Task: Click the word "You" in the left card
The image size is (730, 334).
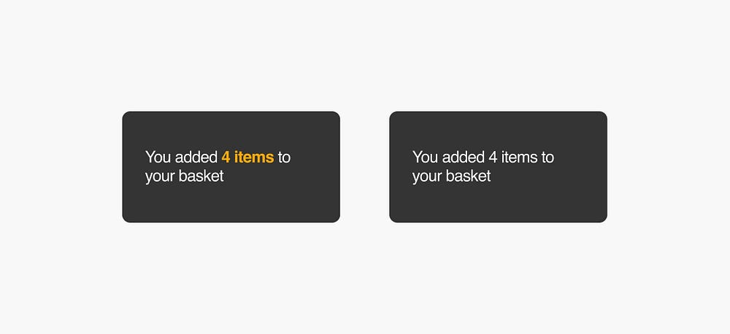Action: pos(158,158)
